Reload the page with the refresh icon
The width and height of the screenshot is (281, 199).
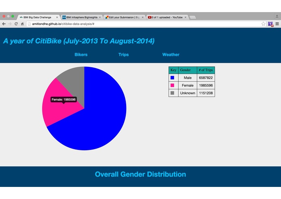point(16,24)
